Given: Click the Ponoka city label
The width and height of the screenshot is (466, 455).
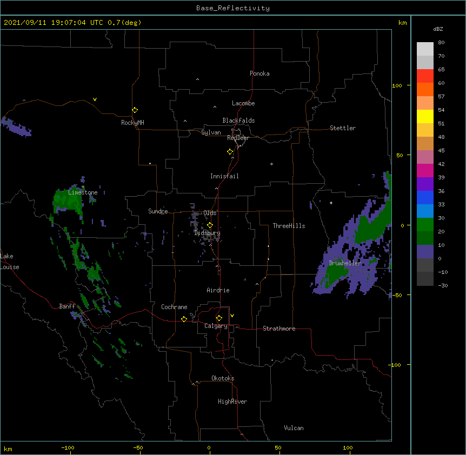Looking at the screenshot, I should (259, 73).
